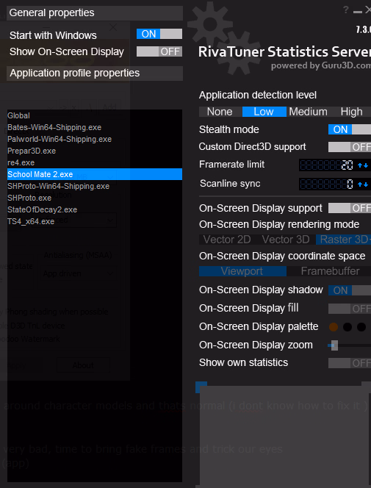Click the On-Screen Display zoom slider handle

click(x=334, y=345)
